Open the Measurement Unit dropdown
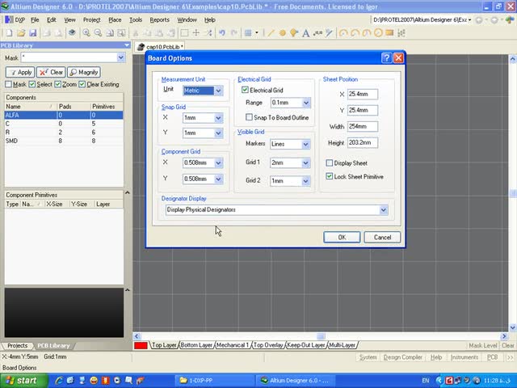The image size is (517, 388). (218, 91)
